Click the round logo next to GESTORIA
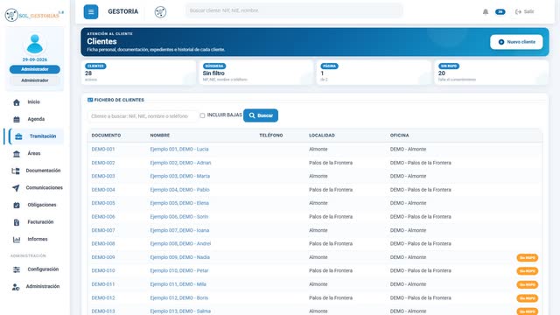 (x=160, y=11)
